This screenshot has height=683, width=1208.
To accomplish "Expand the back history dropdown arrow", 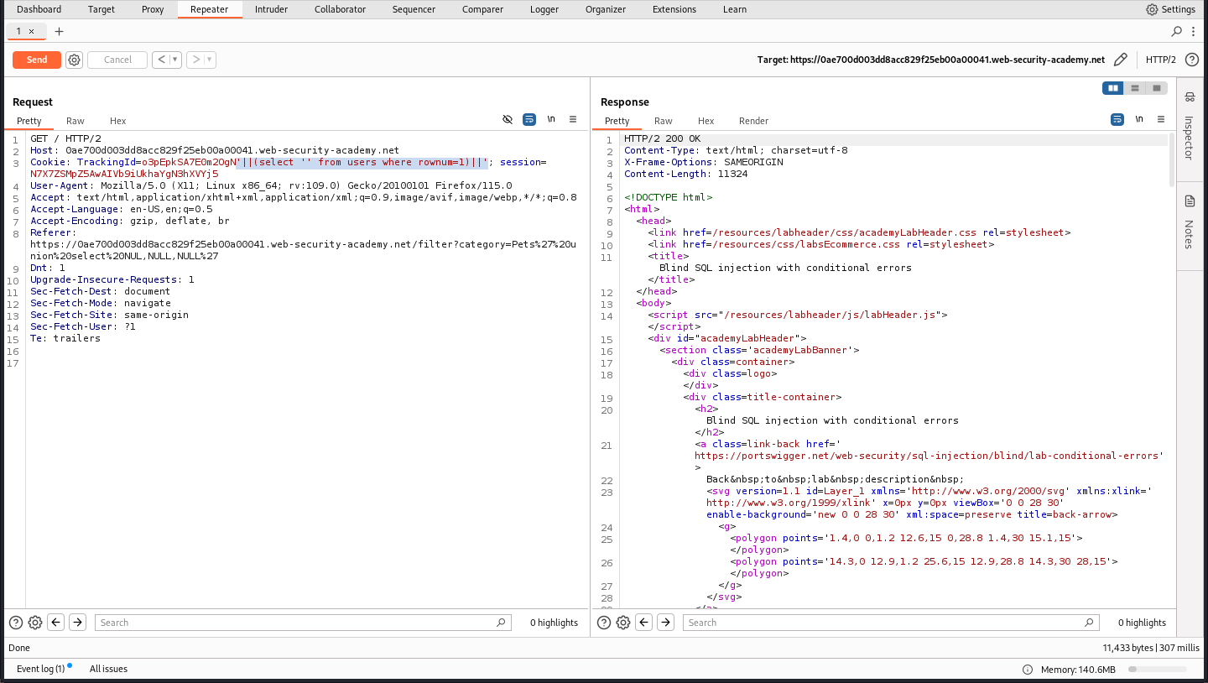I will coord(175,60).
